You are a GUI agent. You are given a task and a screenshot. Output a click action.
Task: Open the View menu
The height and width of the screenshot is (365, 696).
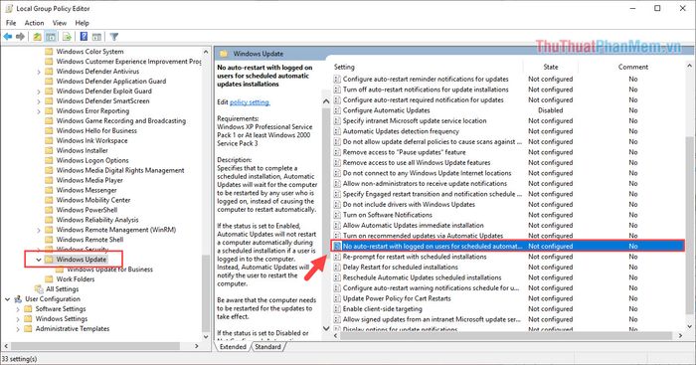tap(60, 23)
